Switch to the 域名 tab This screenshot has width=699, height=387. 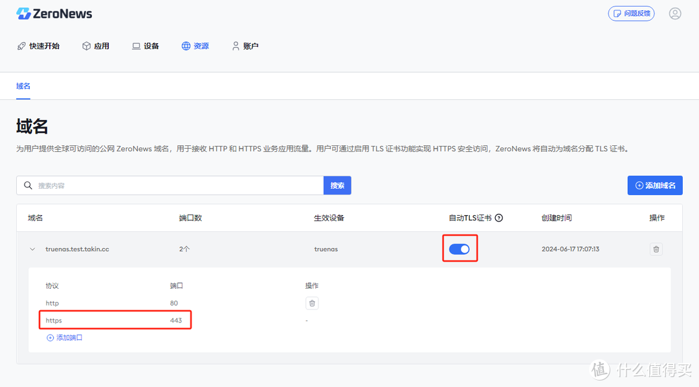click(x=23, y=85)
